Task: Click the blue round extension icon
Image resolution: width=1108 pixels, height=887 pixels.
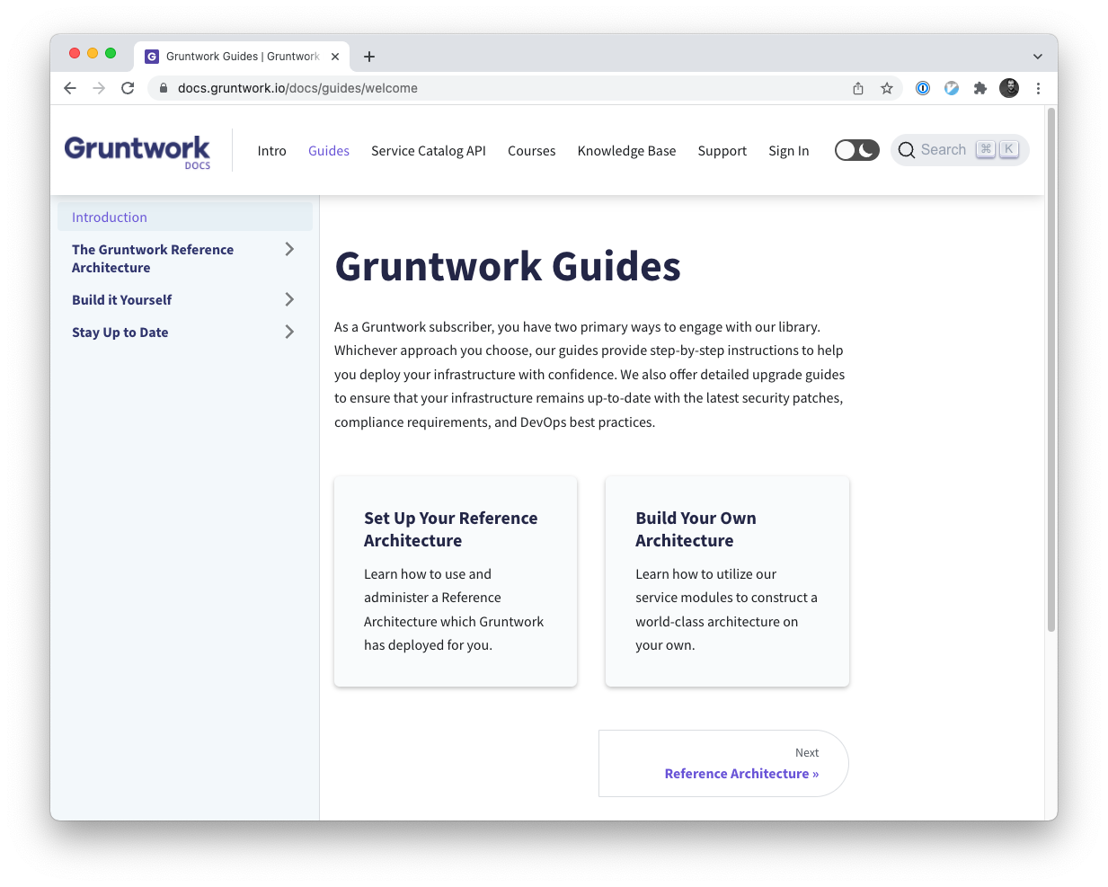Action: tap(952, 88)
